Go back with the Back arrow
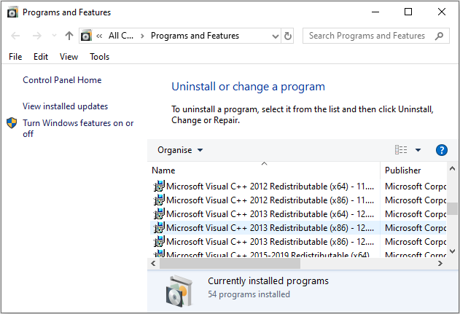This screenshot has height=314, width=460. [x=15, y=36]
